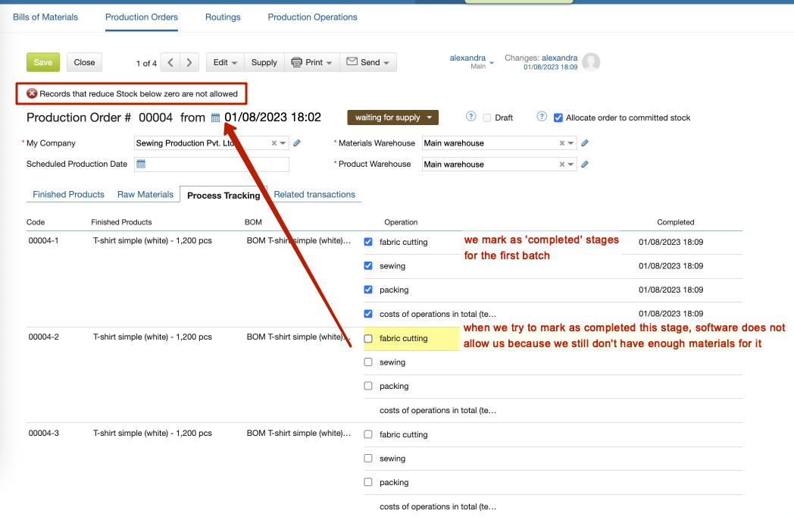The image size is (794, 517).
Task: Clear the Materials Warehouse field value
Action: (561, 143)
